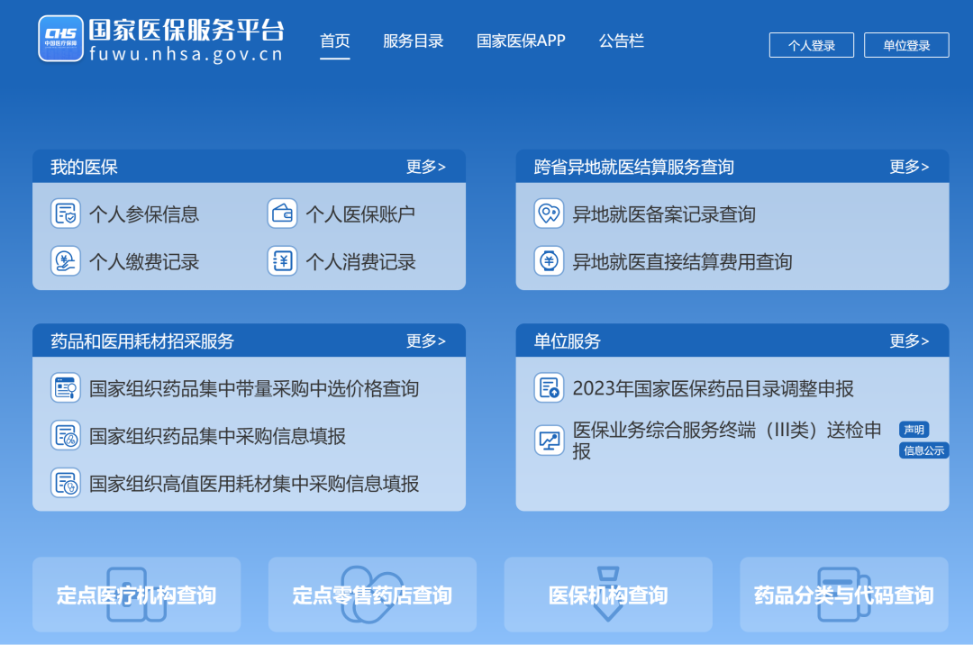This screenshot has height=645, width=973.
Task: Open the 2023年国家医保药品目录调整申报 link
Action: (x=713, y=389)
